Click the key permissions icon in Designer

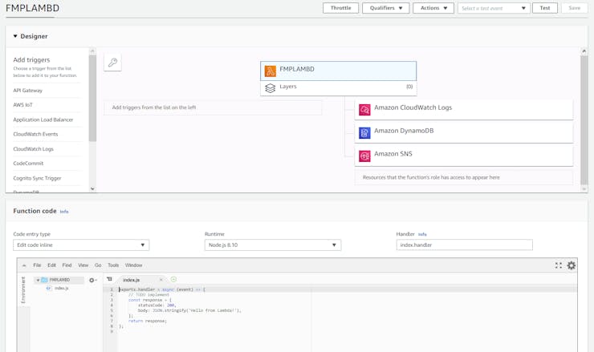pos(112,63)
